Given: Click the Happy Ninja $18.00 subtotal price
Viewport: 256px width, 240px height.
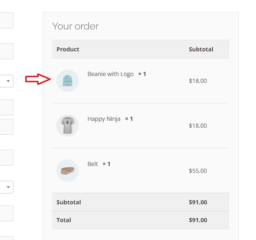Looking at the screenshot, I should pos(198,126).
